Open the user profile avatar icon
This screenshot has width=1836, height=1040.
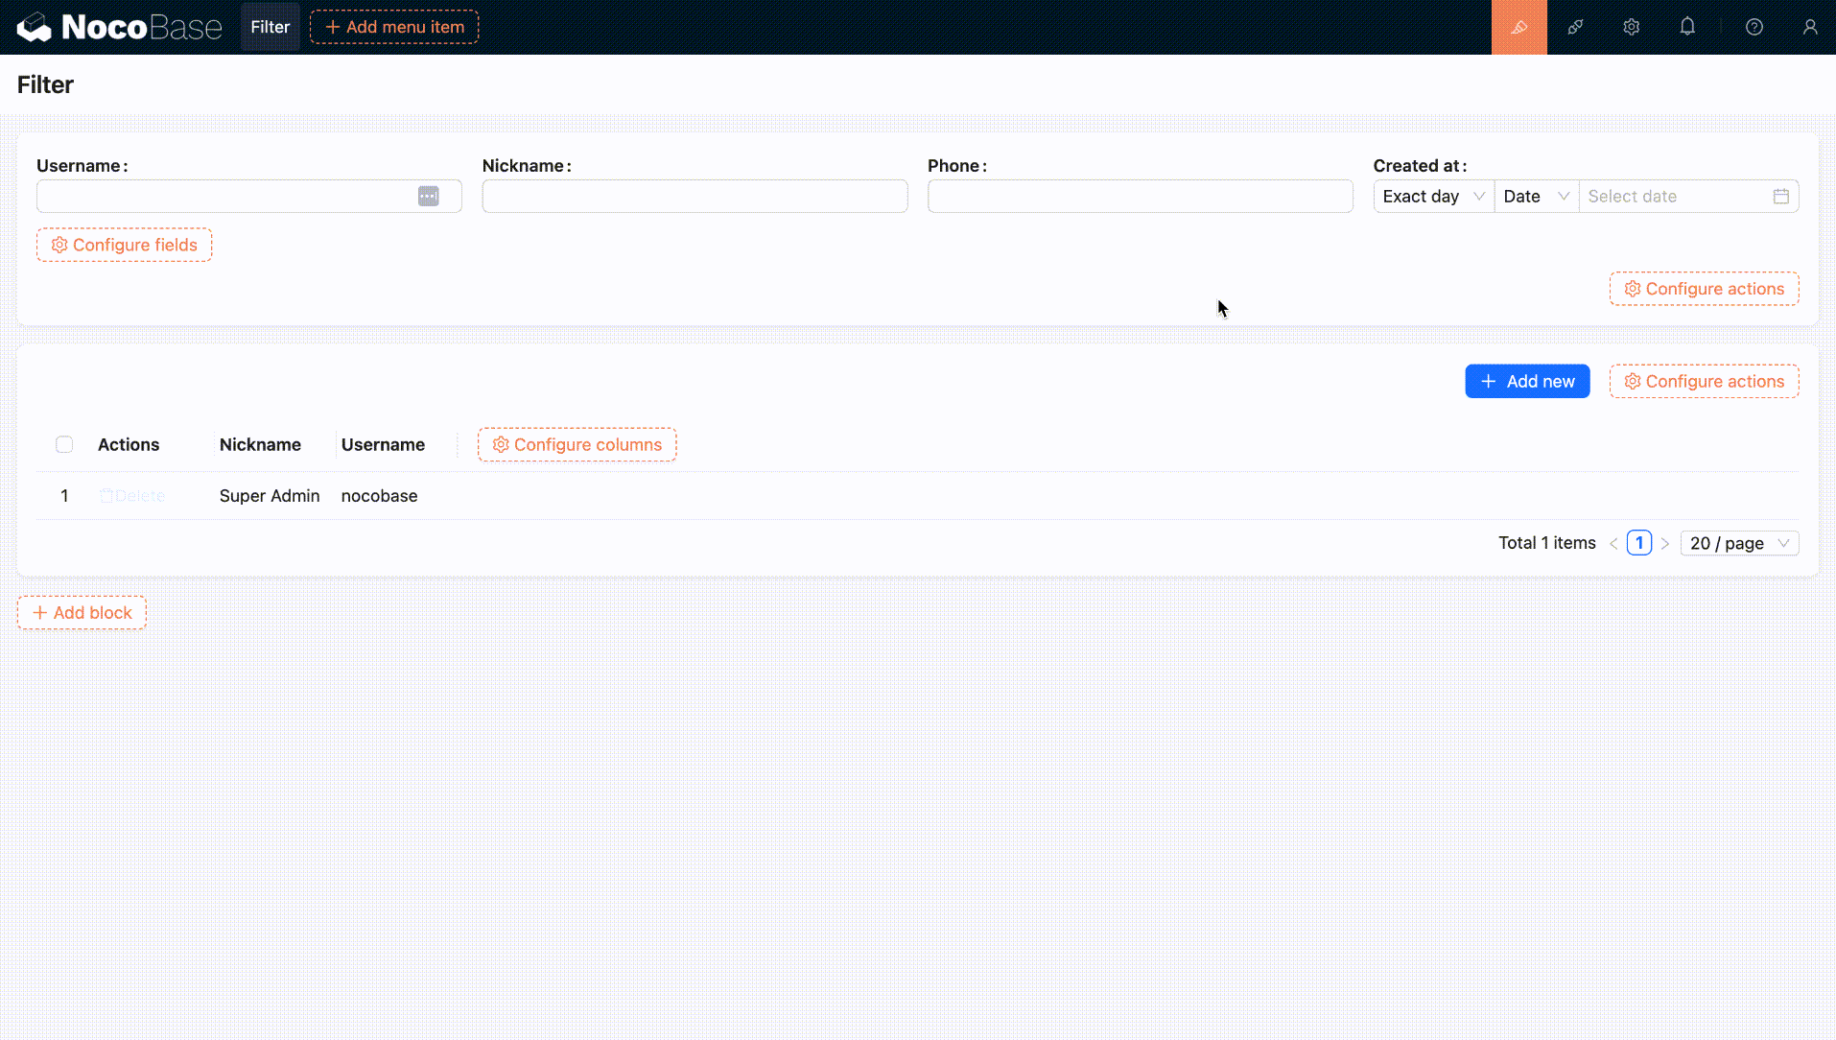tap(1811, 27)
